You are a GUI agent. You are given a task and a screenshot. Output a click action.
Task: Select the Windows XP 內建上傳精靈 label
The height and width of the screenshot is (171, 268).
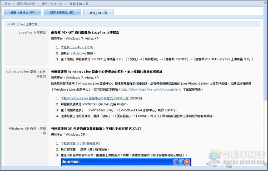27,131
